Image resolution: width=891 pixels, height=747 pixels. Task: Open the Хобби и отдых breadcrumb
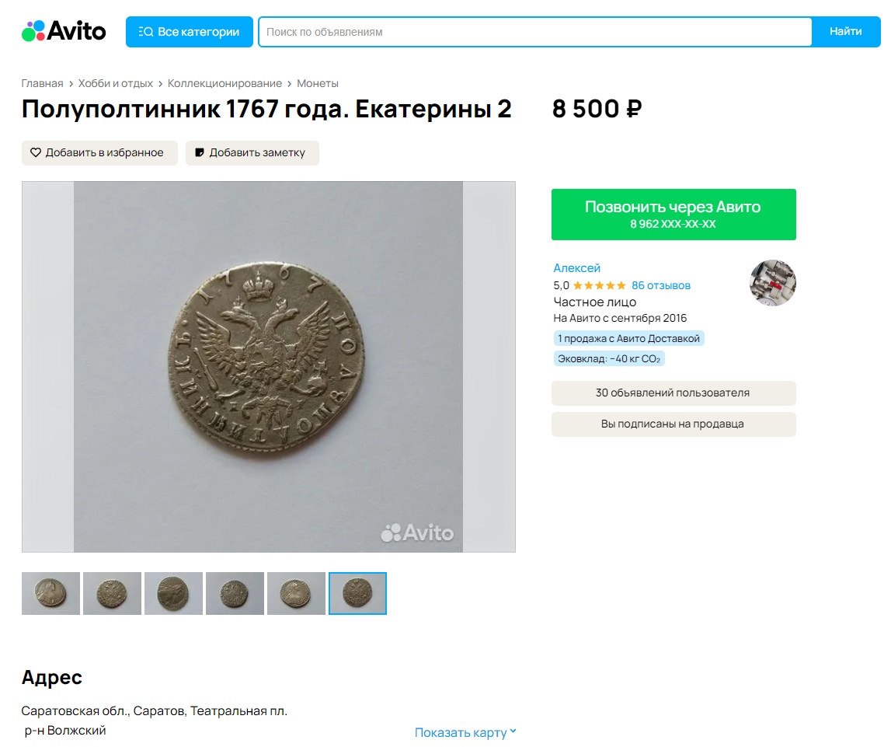pyautogui.click(x=115, y=83)
